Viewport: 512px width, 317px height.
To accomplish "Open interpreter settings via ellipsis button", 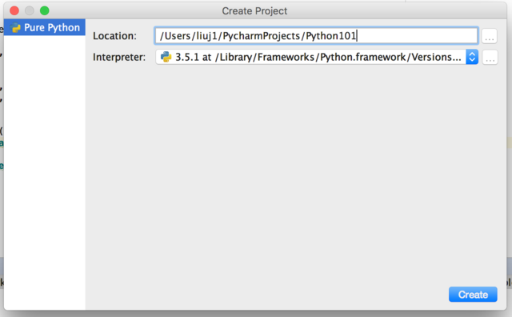I will click(490, 58).
